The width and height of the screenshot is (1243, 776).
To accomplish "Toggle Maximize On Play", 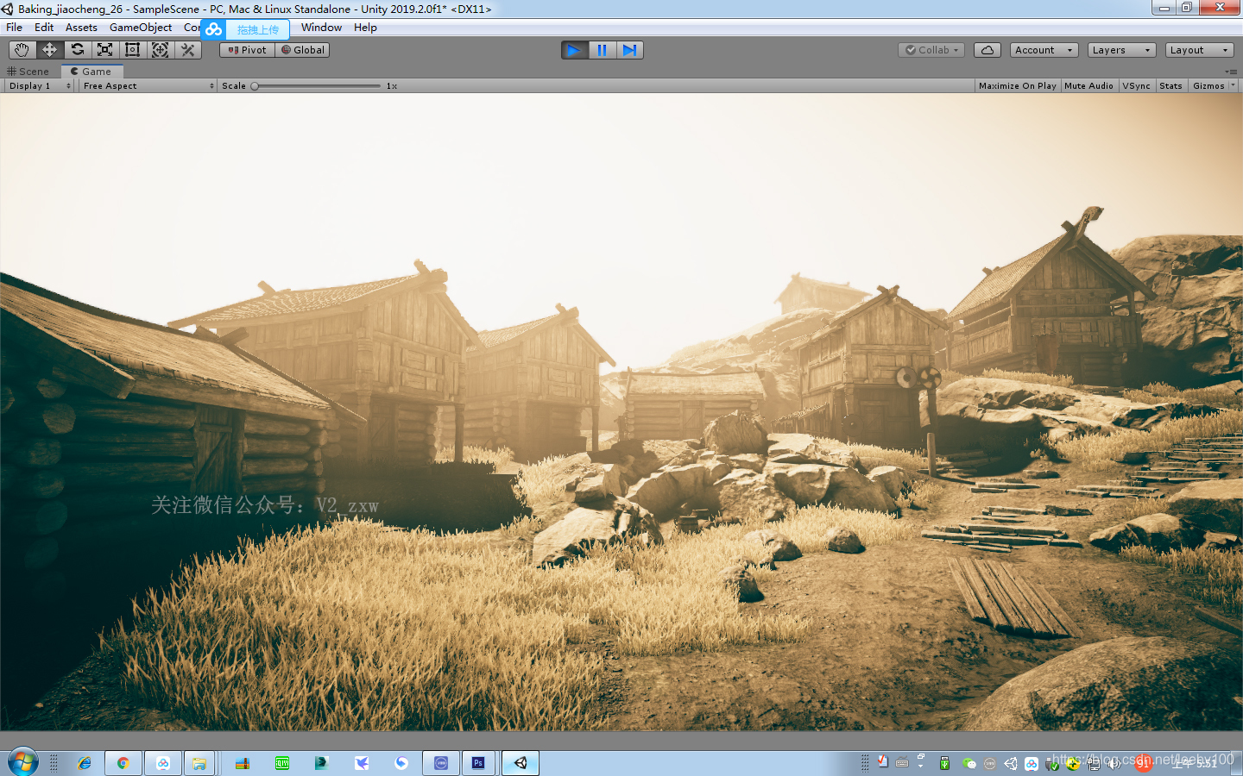I will (1017, 86).
